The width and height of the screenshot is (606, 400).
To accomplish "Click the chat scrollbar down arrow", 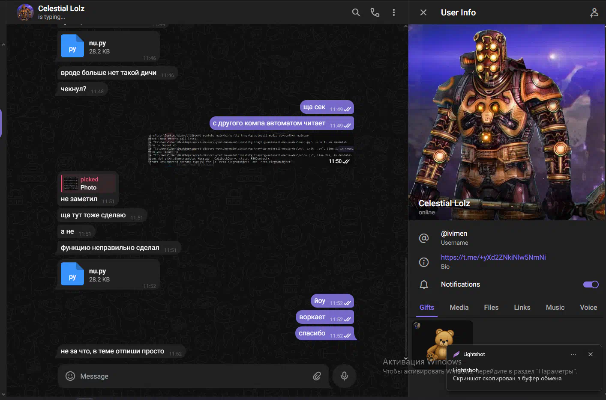I will (405, 359).
